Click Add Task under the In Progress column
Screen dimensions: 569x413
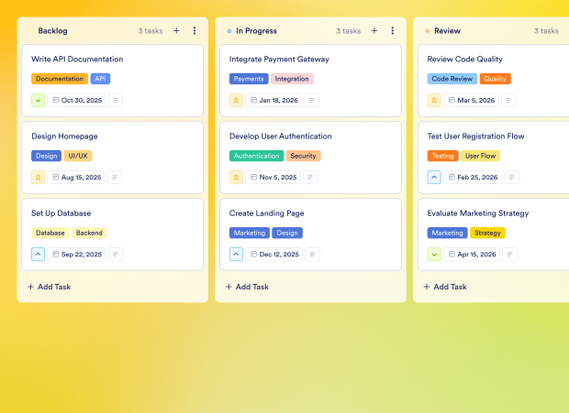click(x=248, y=287)
